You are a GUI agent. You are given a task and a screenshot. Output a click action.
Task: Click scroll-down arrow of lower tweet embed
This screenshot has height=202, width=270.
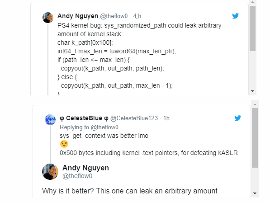coord(255,193)
